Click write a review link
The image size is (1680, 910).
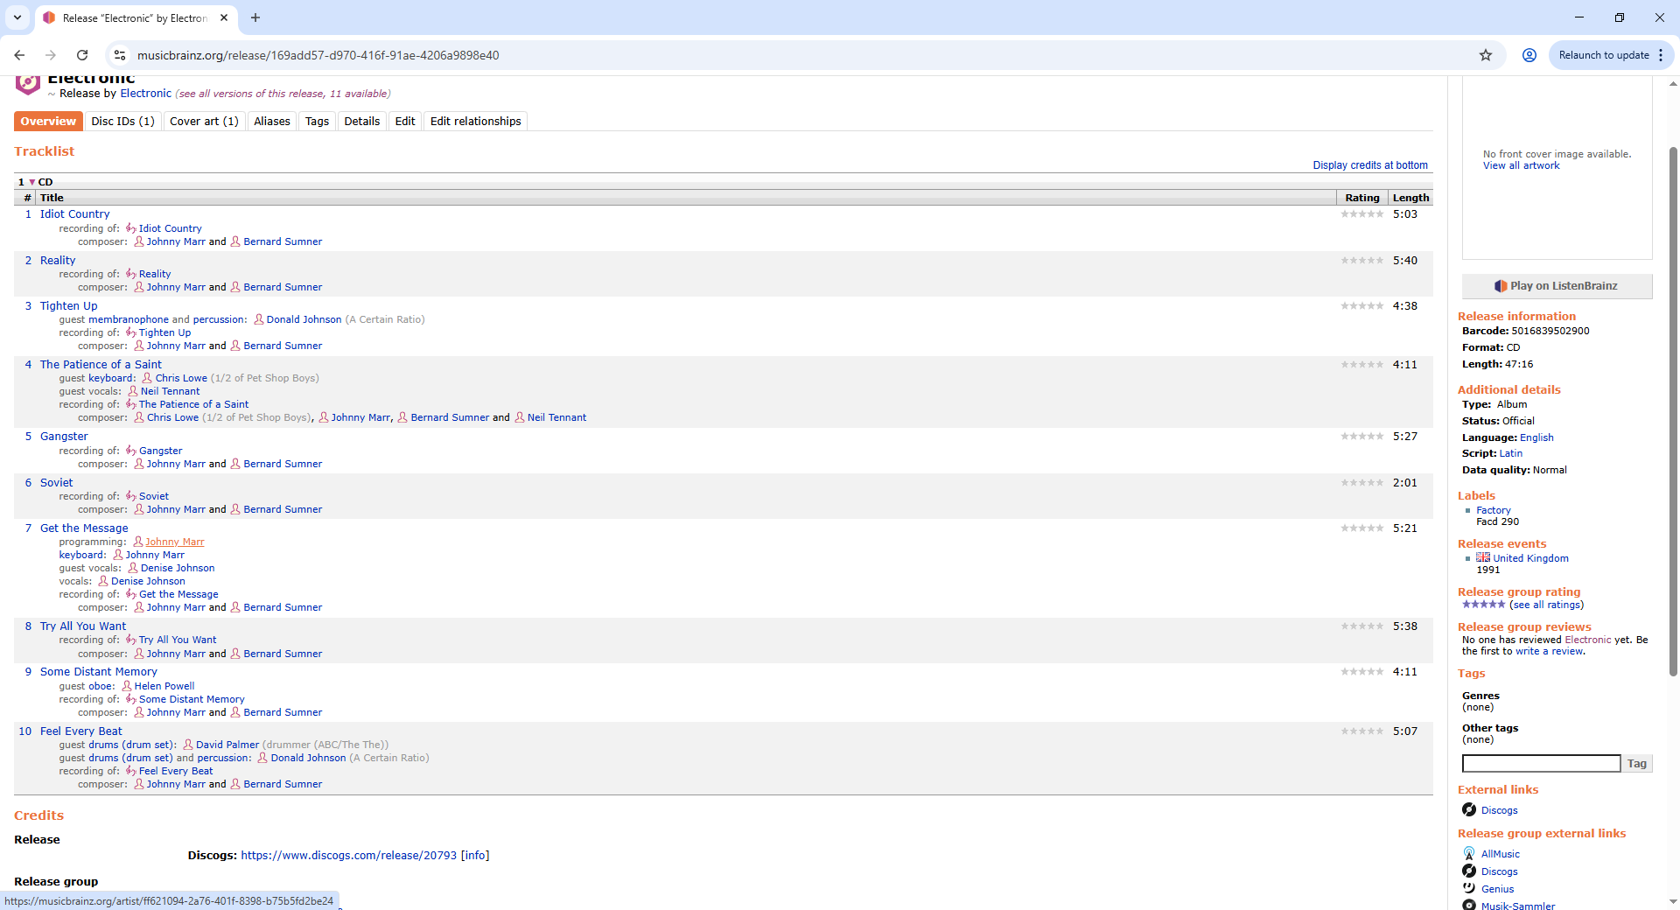[1549, 651]
